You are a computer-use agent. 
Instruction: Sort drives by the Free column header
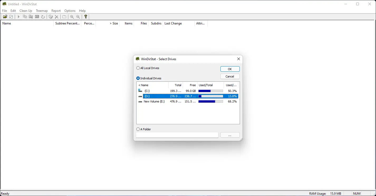pyautogui.click(x=190, y=85)
